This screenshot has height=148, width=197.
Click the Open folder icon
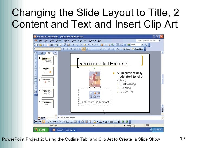pos(41,45)
